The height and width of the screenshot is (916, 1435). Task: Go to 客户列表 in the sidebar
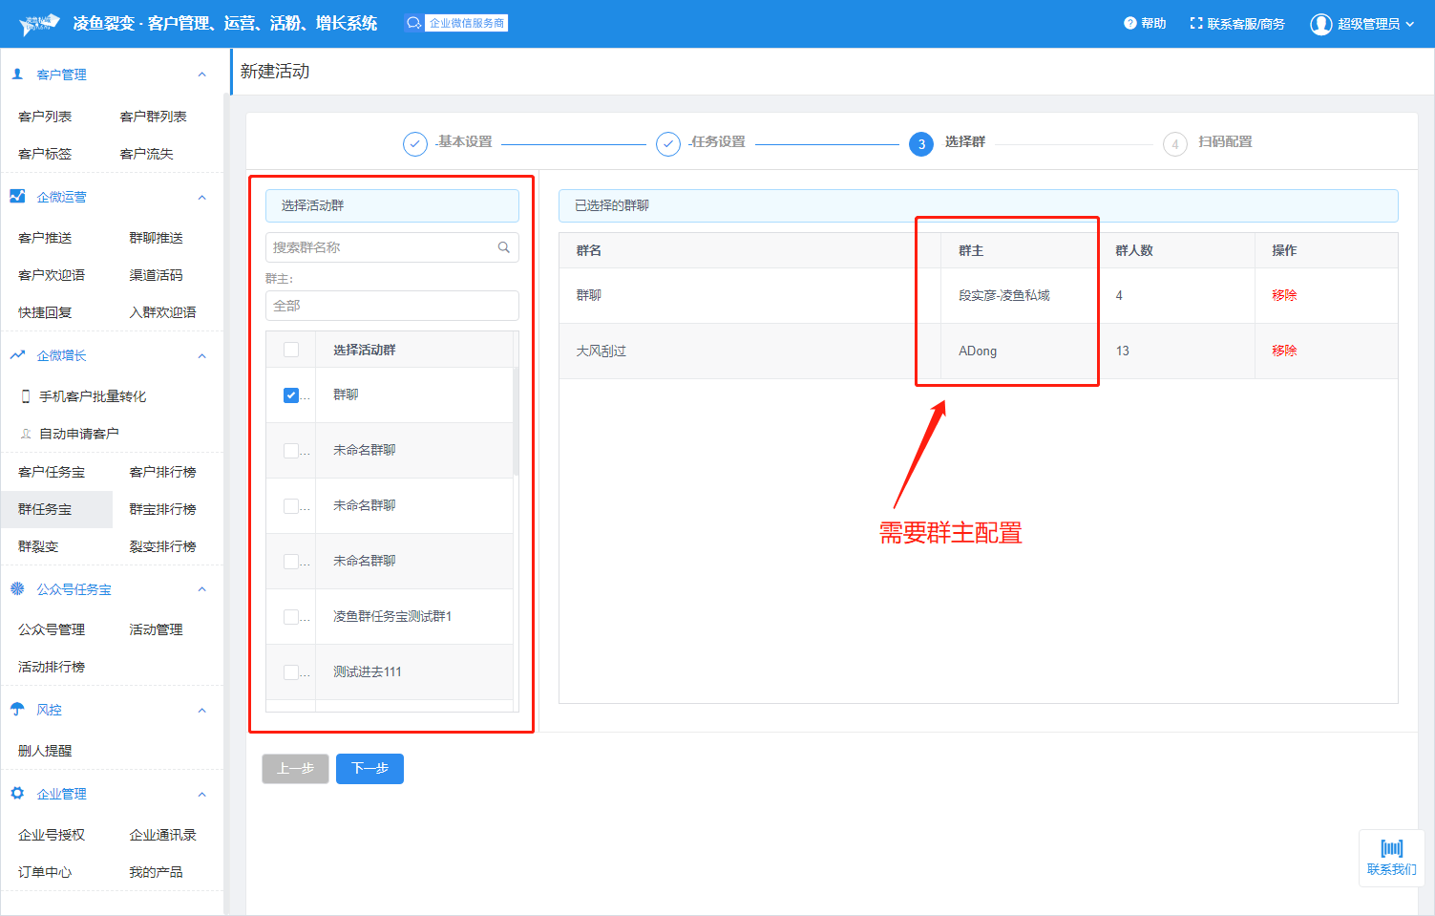click(45, 117)
